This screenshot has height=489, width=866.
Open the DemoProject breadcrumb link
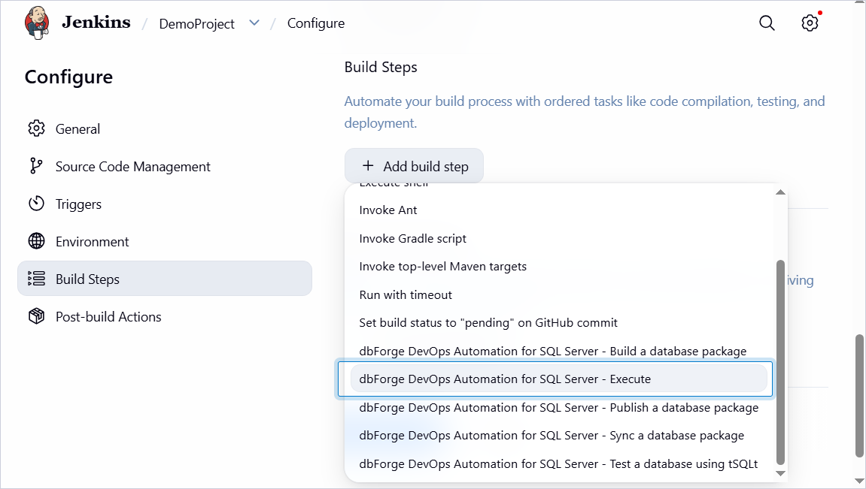click(x=196, y=24)
